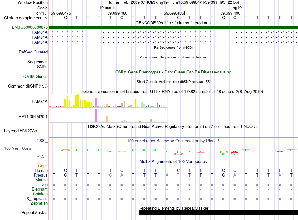Image resolution: width=298 pixels, height=220 pixels.
Task: Select the green ENSG00000306875 gene bar
Action: (173, 27)
